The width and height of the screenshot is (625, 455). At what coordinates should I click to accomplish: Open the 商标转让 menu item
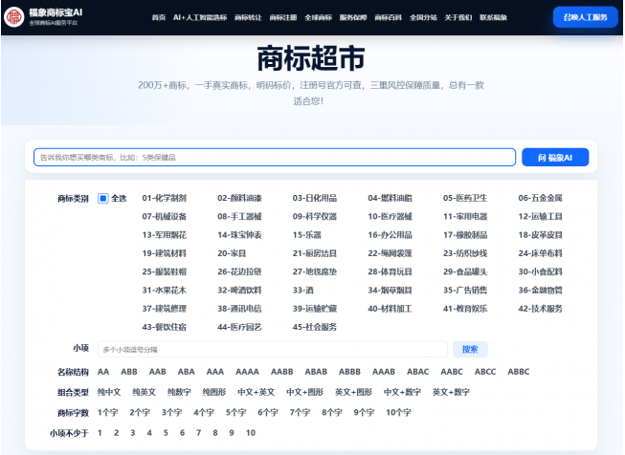click(x=248, y=17)
